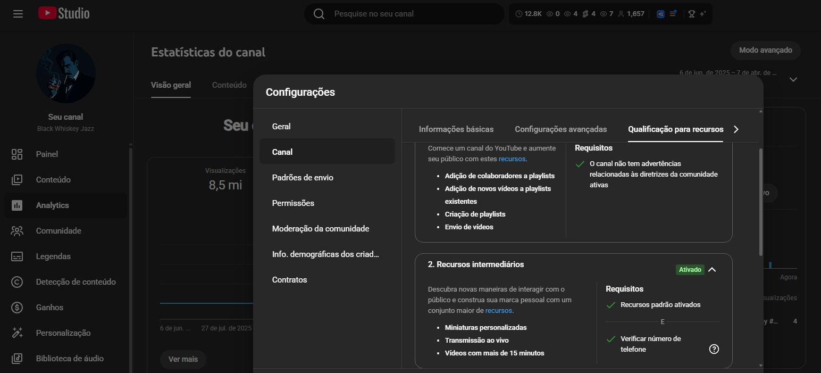821x373 pixels.
Task: Click the vidIQ extension icon
Action: click(x=660, y=14)
